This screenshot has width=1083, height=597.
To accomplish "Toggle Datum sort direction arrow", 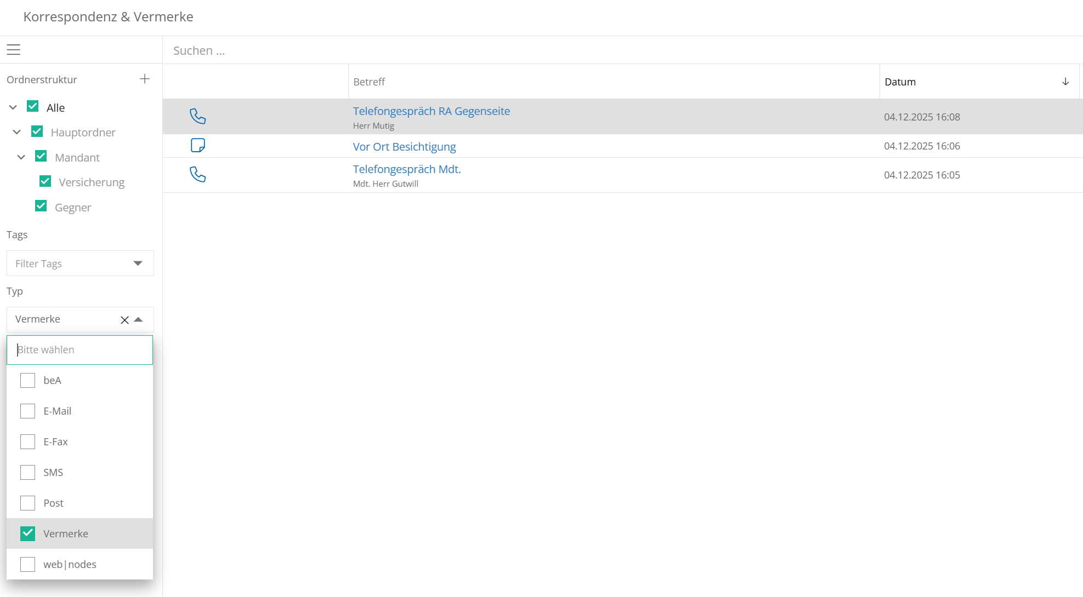I will 1065,82.
